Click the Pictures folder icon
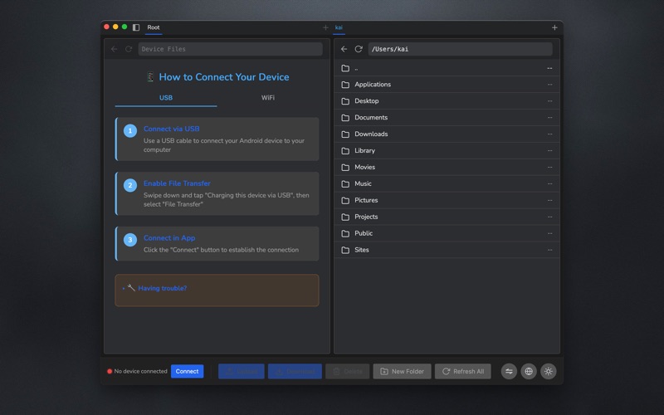The image size is (664, 415). (345, 200)
